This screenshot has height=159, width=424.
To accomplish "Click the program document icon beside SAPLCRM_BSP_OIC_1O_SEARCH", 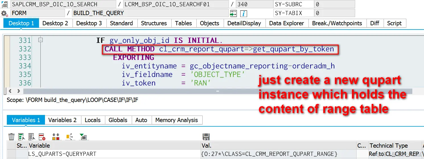I will click(x=4, y=5).
